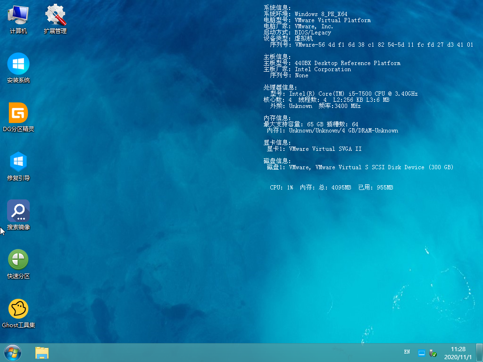Click the Start button orb
Screen dimensions: 483x362
pyautogui.click(x=13, y=353)
